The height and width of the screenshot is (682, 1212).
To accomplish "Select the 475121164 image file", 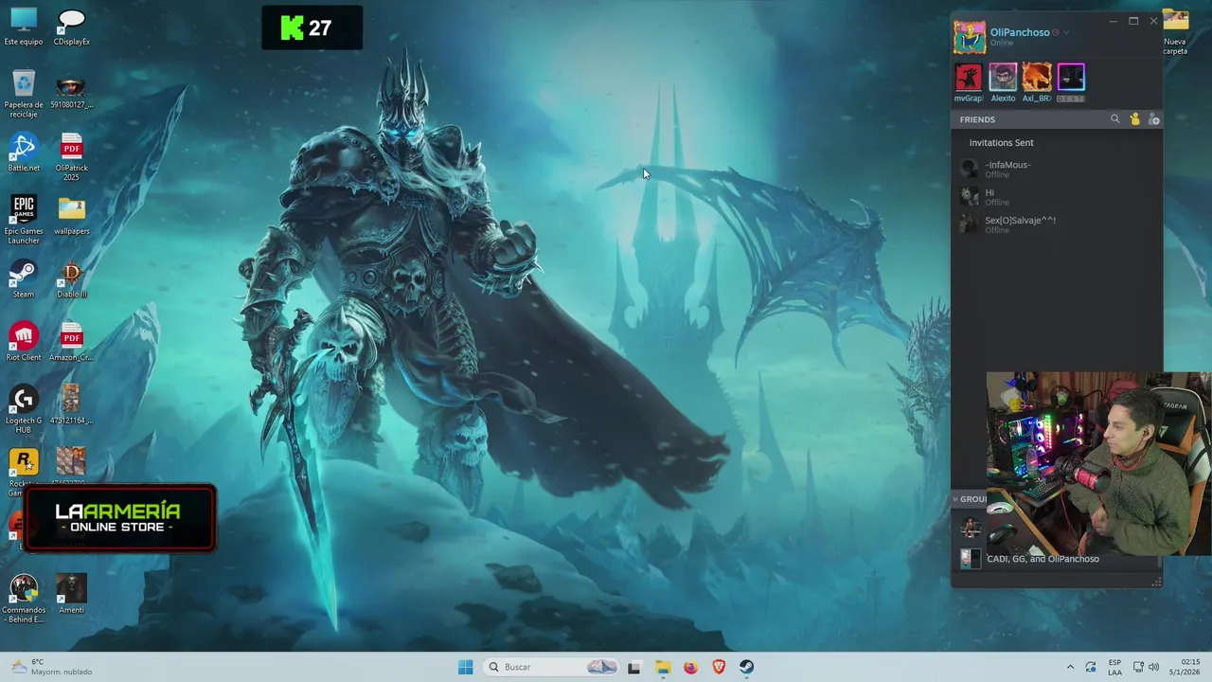I will pos(71,405).
